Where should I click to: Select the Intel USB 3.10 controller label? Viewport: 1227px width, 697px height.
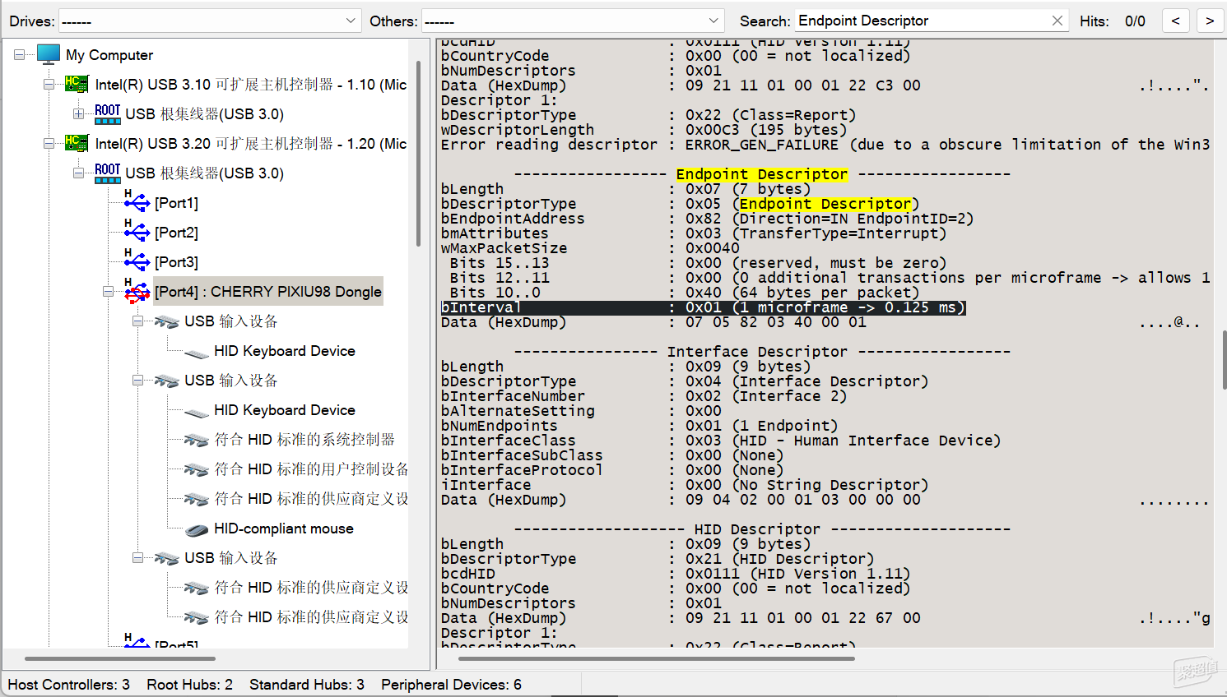251,85
